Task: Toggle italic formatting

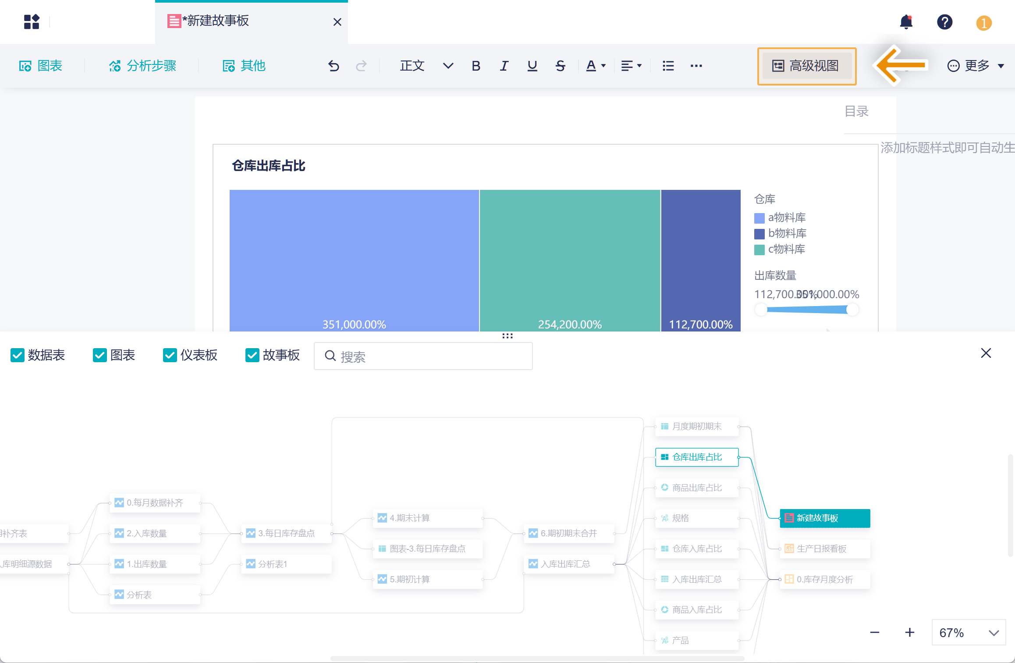Action: pos(504,66)
